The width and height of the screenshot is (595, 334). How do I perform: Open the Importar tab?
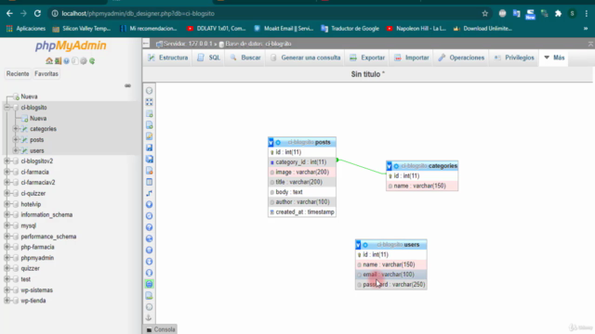(411, 58)
